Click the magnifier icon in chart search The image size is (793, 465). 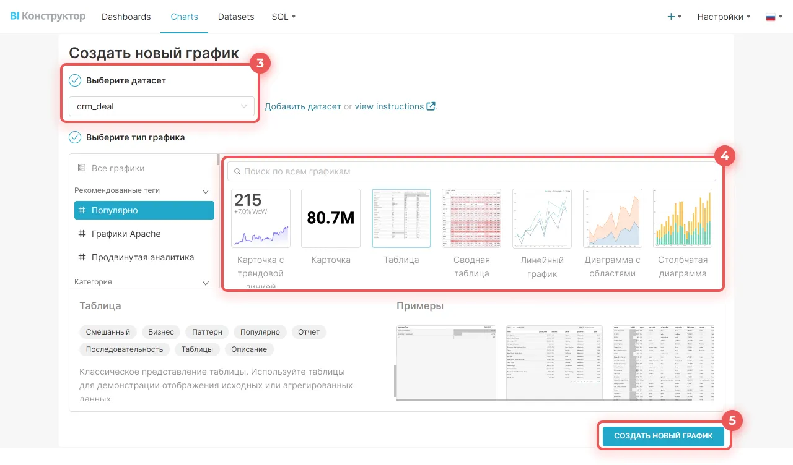236,171
